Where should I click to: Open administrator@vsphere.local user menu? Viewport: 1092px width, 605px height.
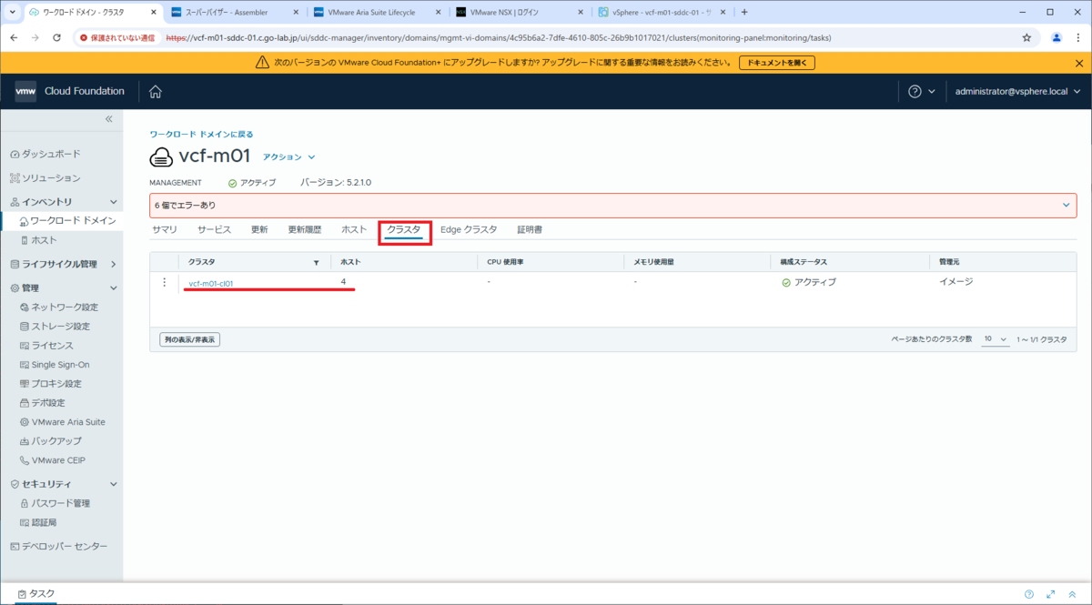click(1017, 91)
